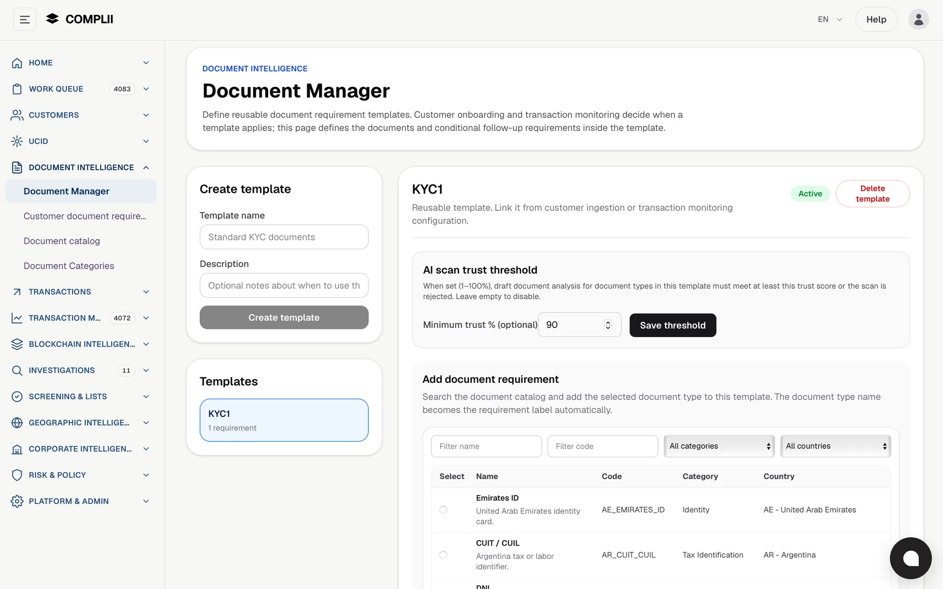943x589 pixels.
Task: Click the AE - United Arab Emirates cell
Action: click(x=809, y=510)
